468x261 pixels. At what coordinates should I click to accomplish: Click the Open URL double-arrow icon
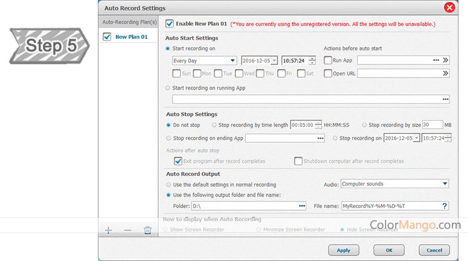coord(445,73)
